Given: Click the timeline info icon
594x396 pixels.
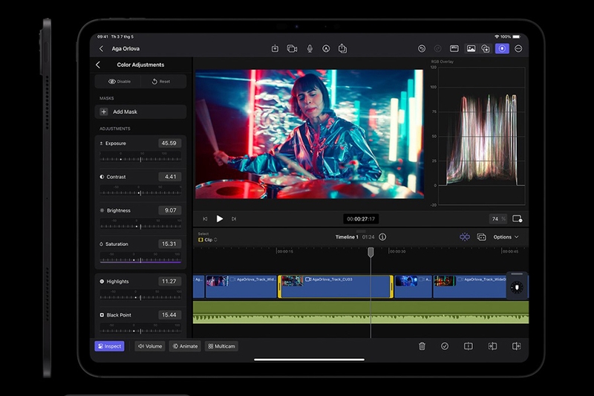Looking at the screenshot, I should 382,237.
